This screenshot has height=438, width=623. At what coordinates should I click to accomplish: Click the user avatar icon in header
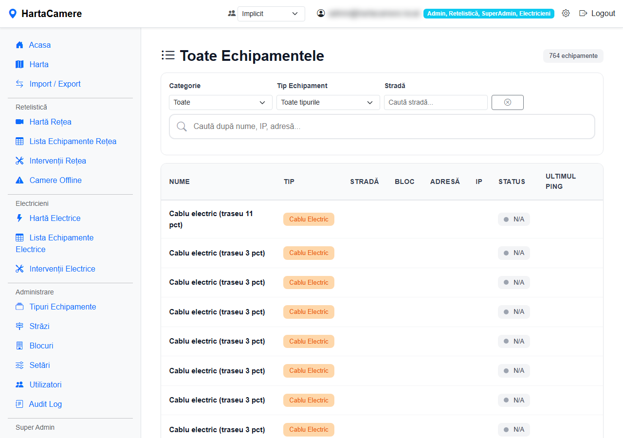(x=321, y=14)
